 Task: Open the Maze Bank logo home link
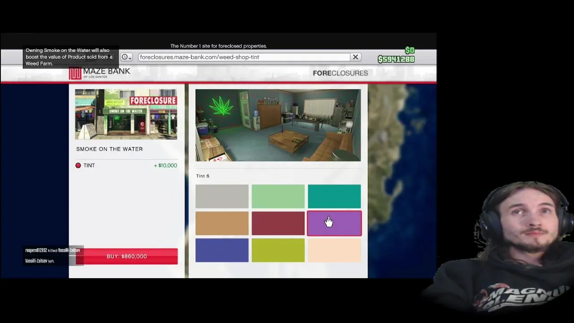[x=100, y=73]
